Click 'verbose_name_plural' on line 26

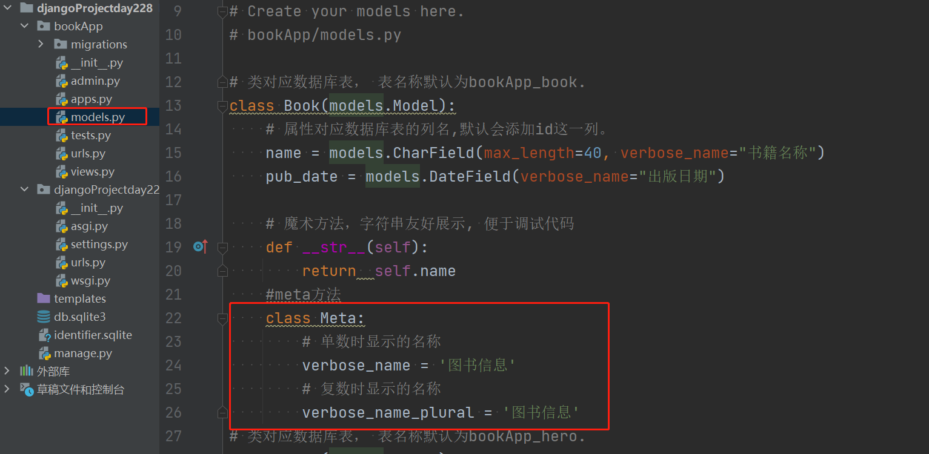click(x=388, y=412)
